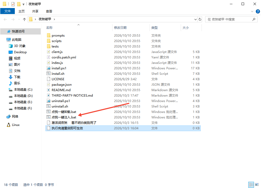Click the search box for 夜煞破甲
261x188 pixels.
click(x=231, y=19)
